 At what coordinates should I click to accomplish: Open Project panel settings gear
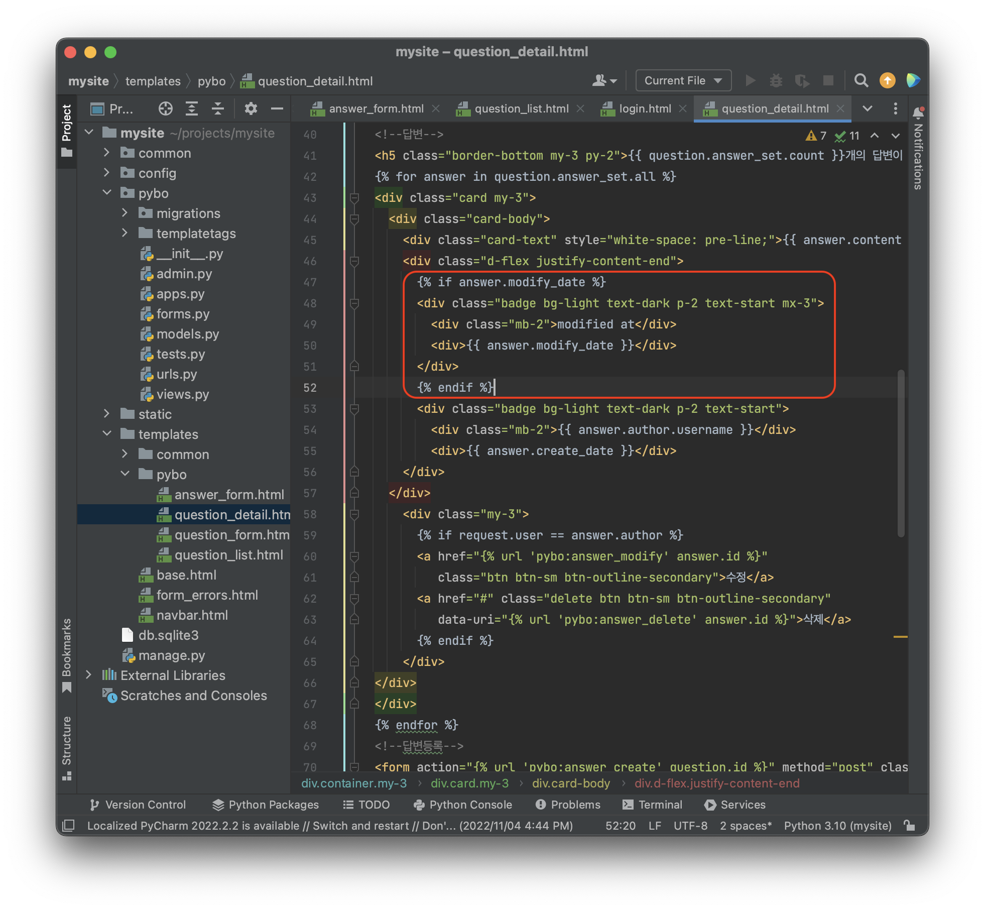coord(251,108)
